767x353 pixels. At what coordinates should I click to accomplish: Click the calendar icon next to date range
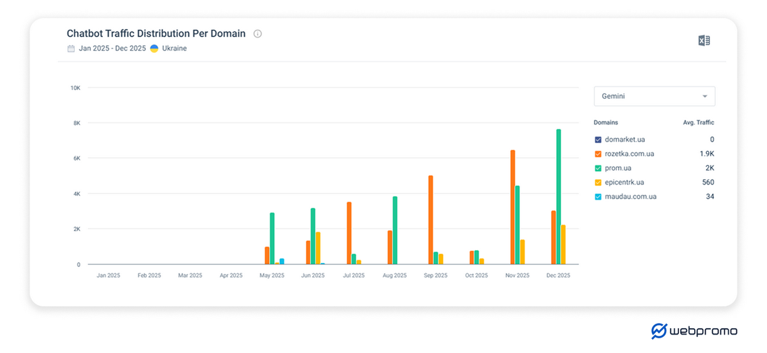click(71, 49)
